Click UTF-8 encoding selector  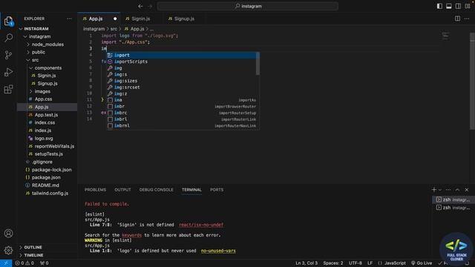pos(355,263)
